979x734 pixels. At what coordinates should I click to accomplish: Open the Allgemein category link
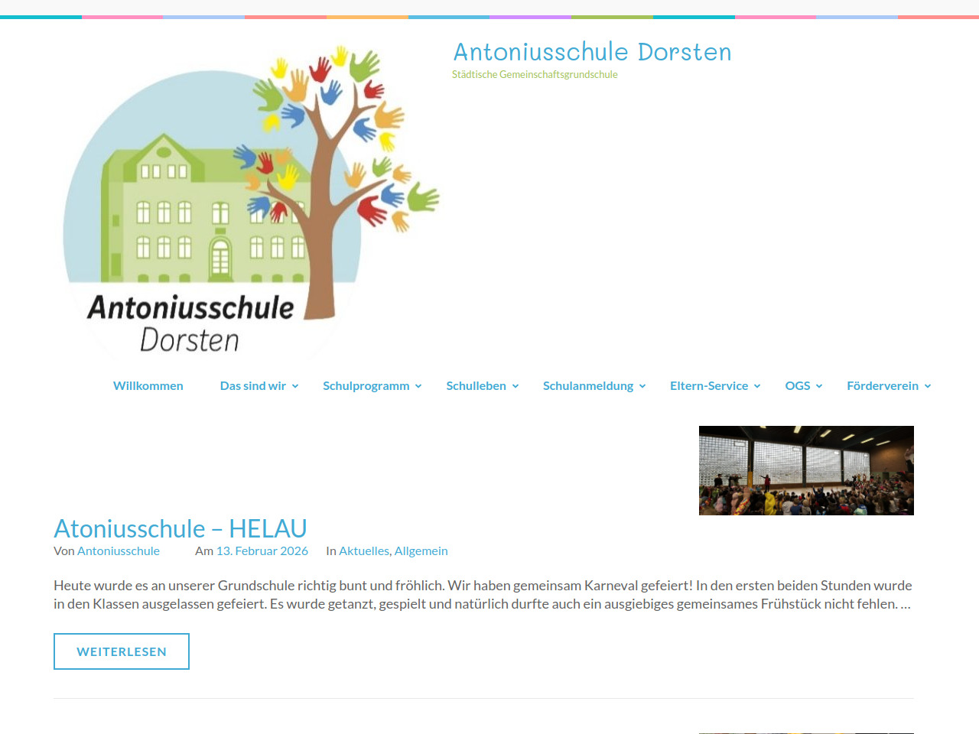(421, 551)
